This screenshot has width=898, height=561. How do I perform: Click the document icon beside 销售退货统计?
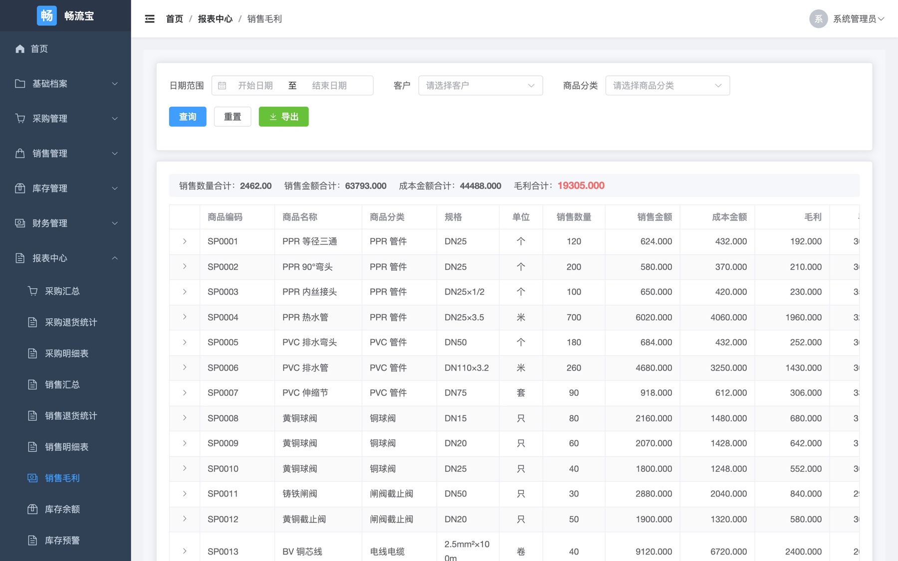(32, 415)
